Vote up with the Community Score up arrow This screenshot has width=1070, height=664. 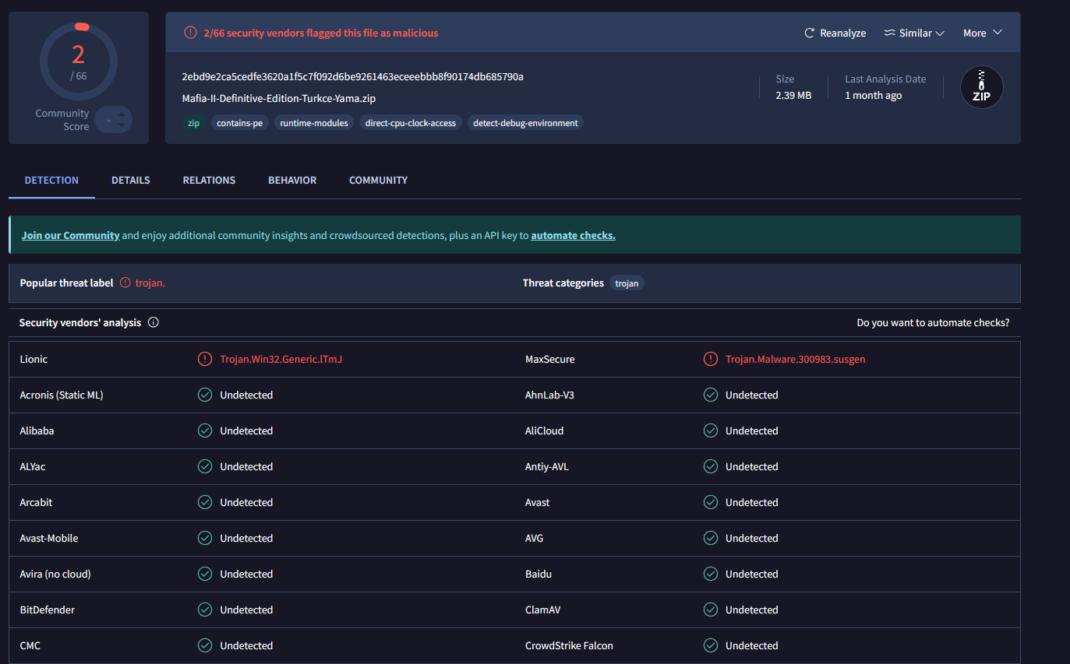point(121,114)
